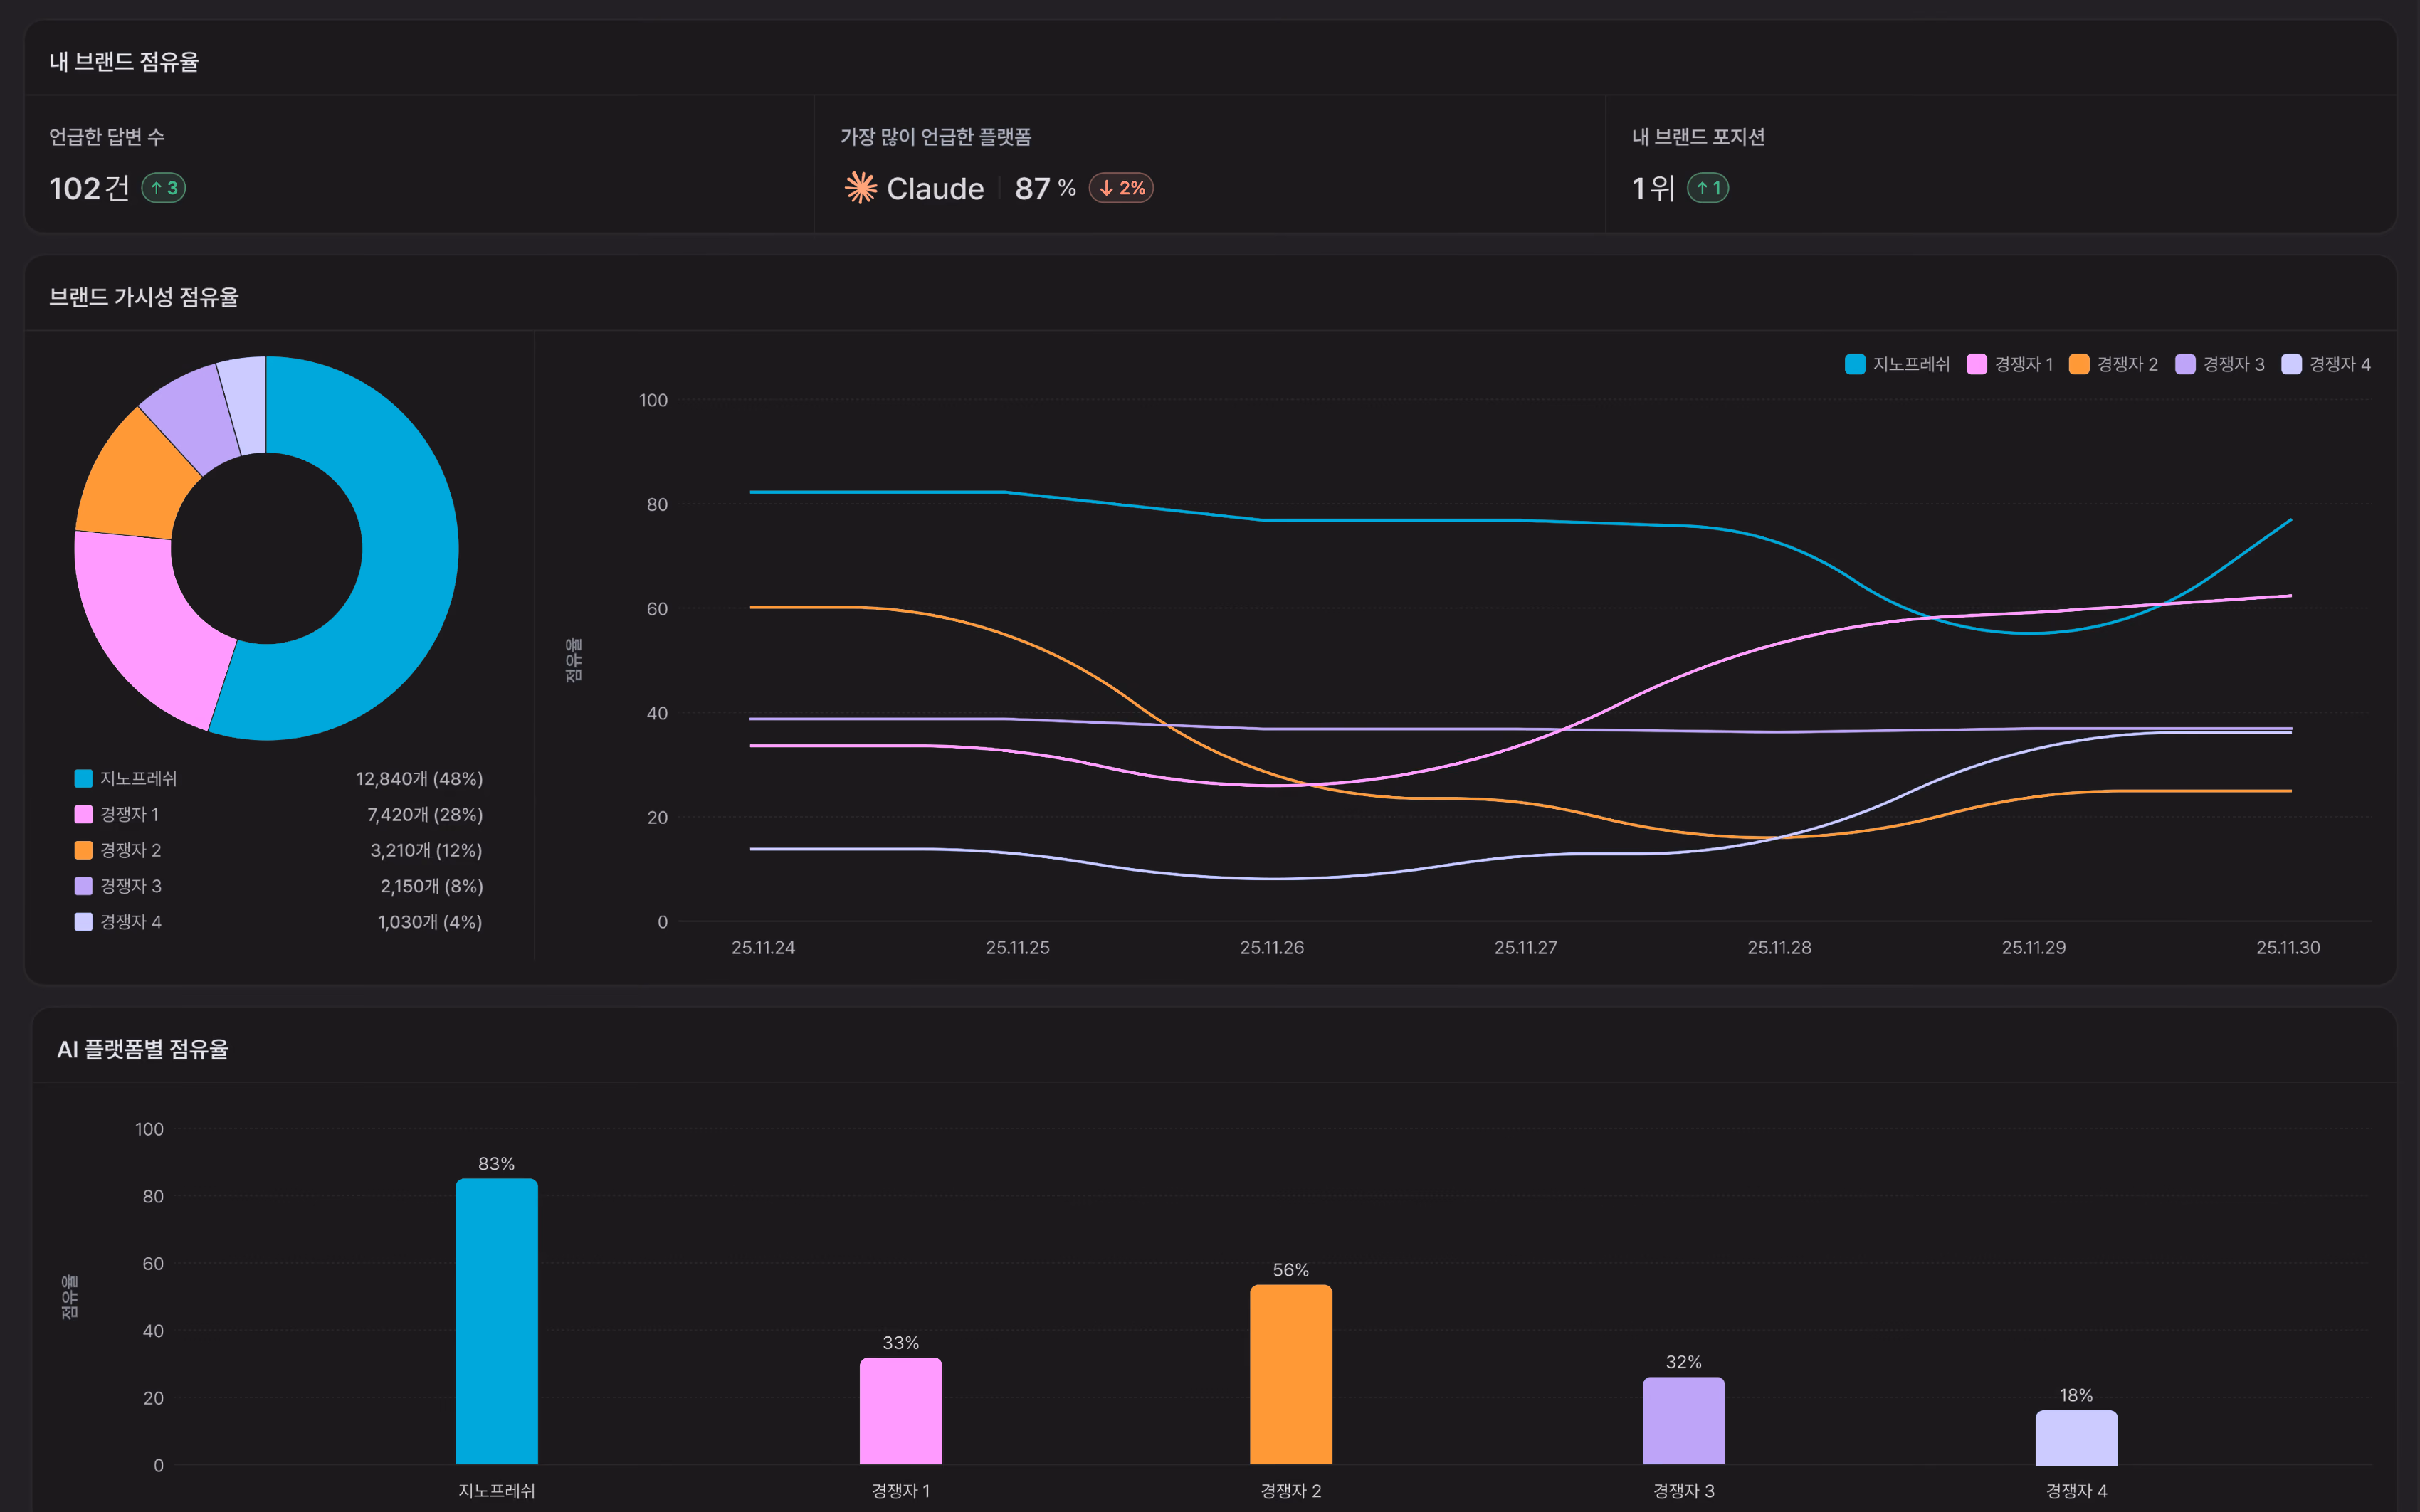Click the green up-1 rank badge

click(1708, 188)
